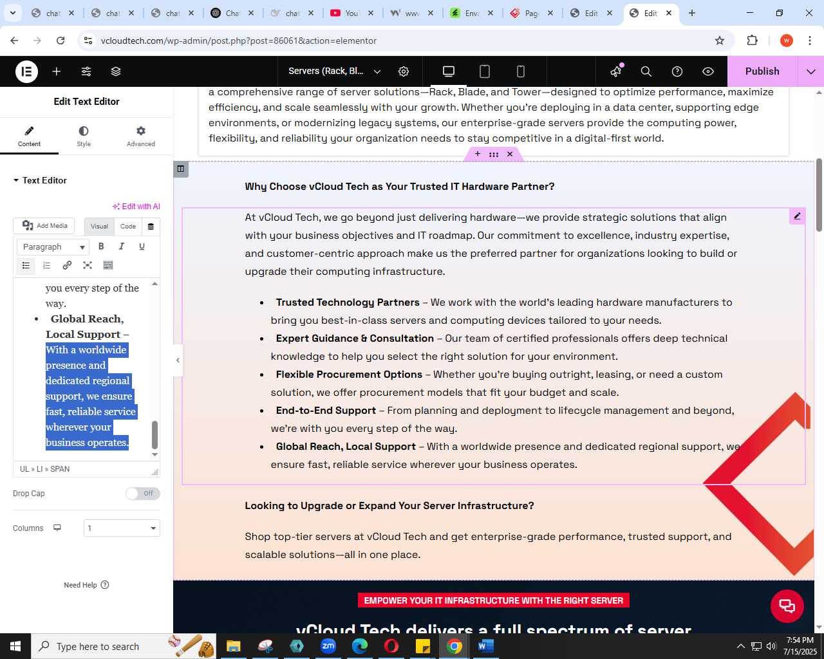Open browser tab search dropdown
Viewport: 824px width, 659px height.
tap(12, 13)
